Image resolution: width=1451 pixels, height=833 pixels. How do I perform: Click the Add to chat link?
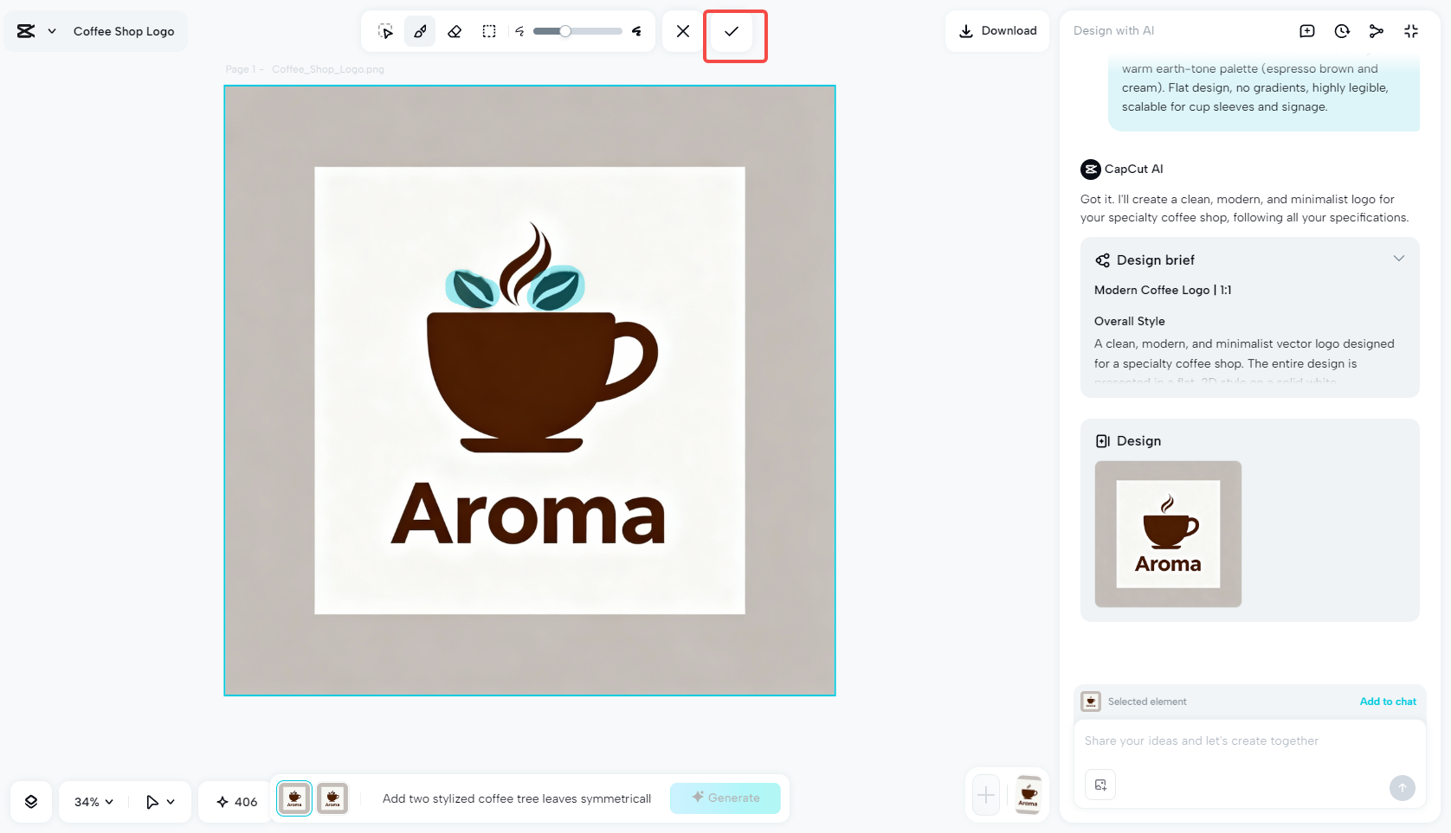click(x=1388, y=702)
